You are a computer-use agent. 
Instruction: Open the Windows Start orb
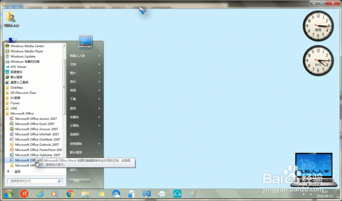[x=9, y=193]
